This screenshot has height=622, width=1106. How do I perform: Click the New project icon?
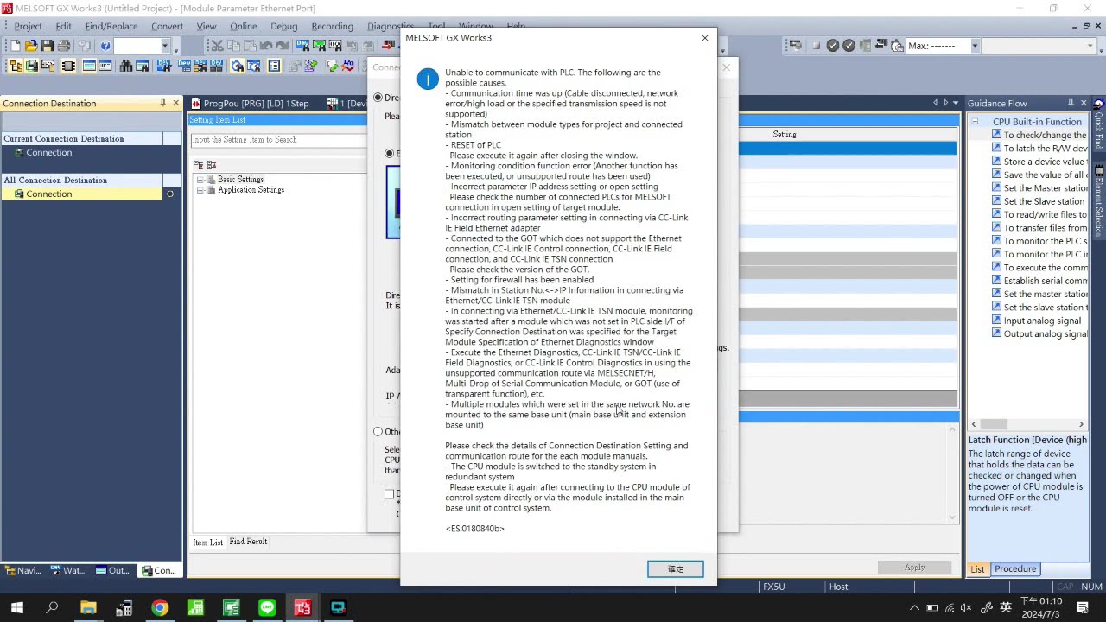pyautogui.click(x=15, y=46)
